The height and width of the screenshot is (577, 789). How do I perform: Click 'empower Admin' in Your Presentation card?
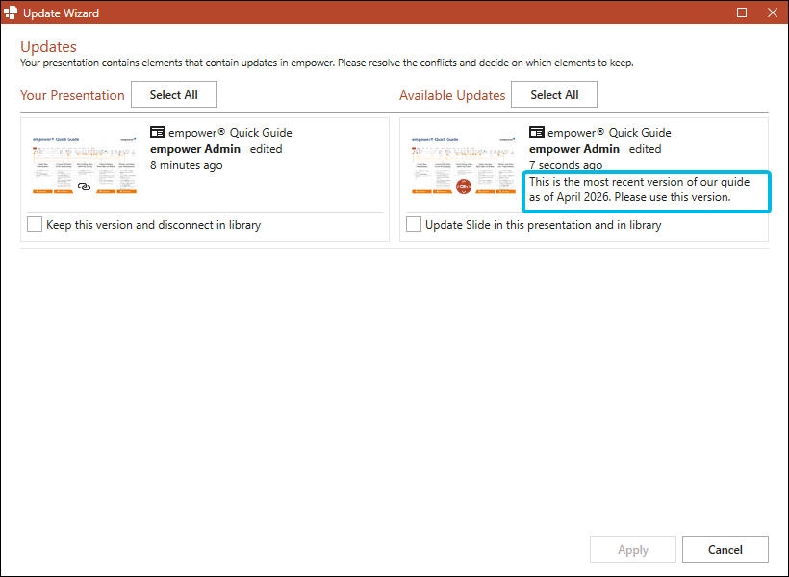coord(195,149)
